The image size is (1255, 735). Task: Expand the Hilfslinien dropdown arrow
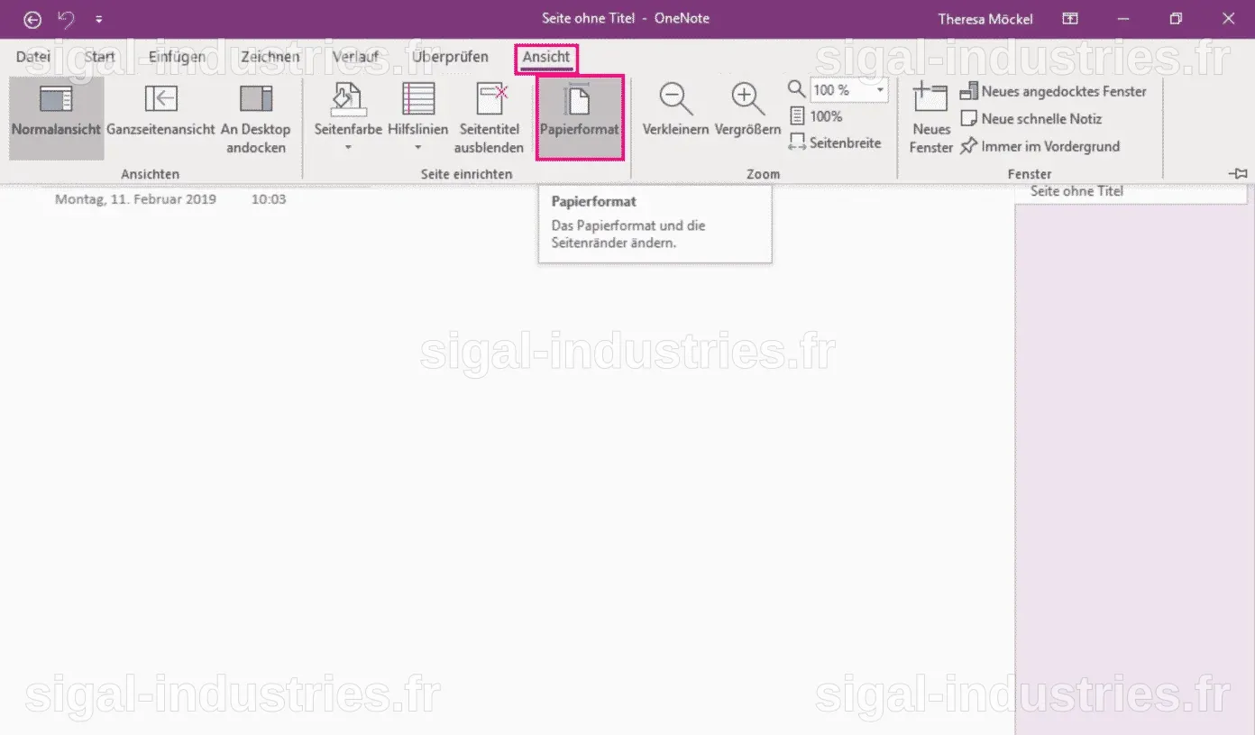pos(418,148)
